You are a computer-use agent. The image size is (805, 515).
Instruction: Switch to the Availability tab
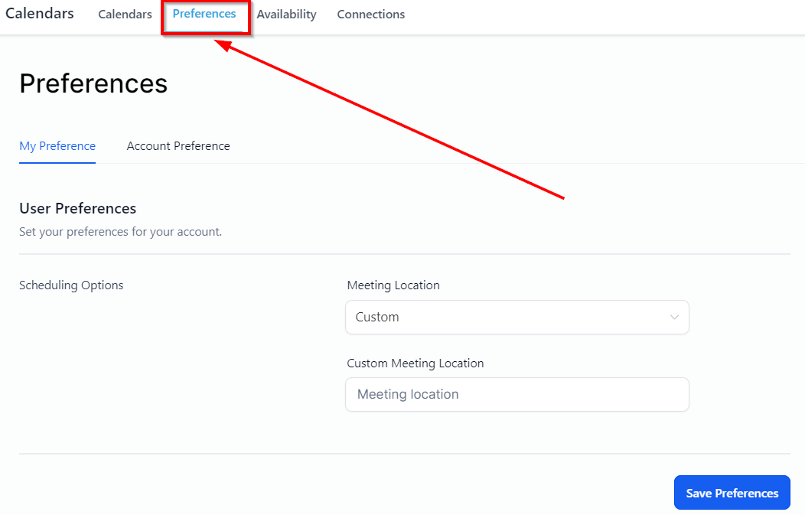(x=286, y=15)
